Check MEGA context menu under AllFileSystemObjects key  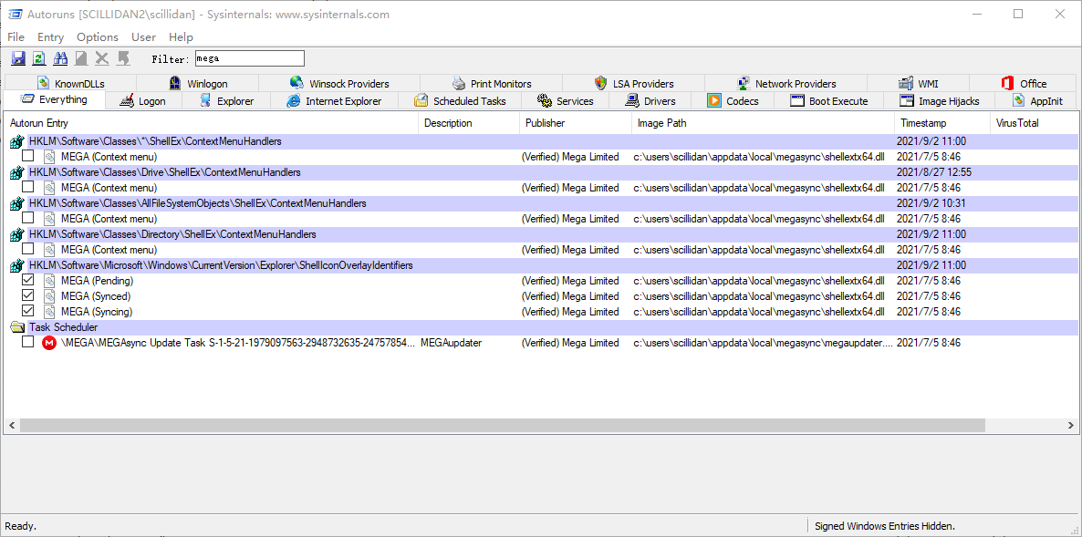pyautogui.click(x=27, y=218)
